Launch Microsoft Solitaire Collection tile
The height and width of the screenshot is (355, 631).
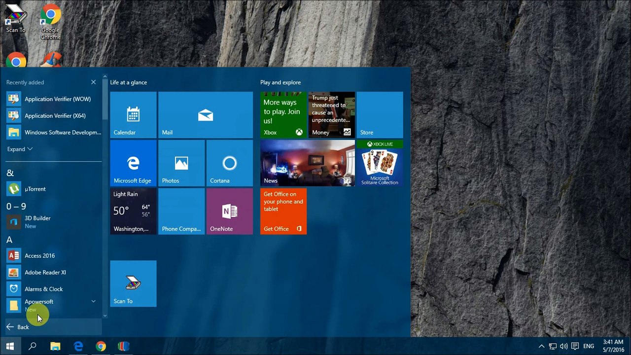(x=380, y=163)
